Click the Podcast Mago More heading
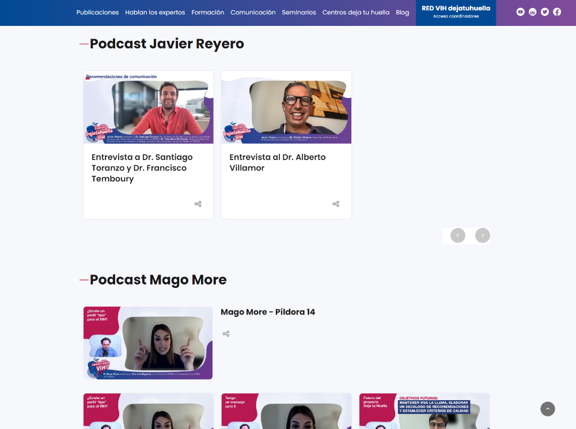Screen dimensions: 576x429 (x=158, y=280)
